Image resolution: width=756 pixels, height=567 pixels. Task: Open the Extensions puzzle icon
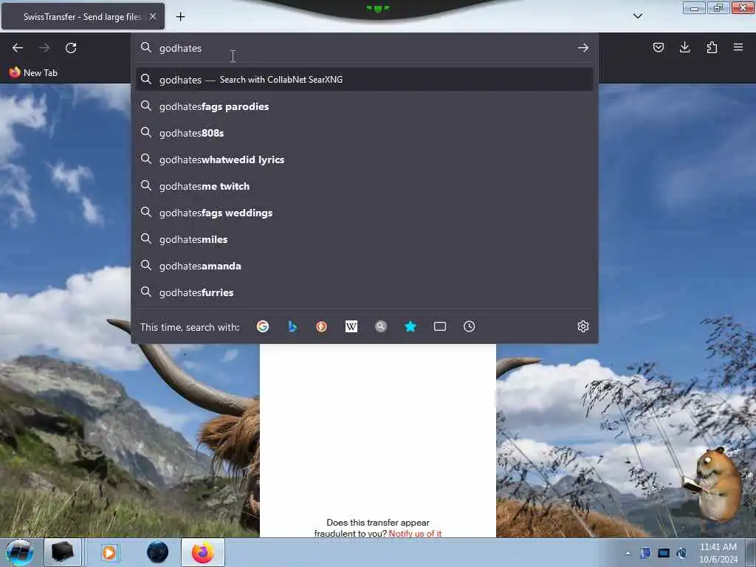tap(712, 47)
